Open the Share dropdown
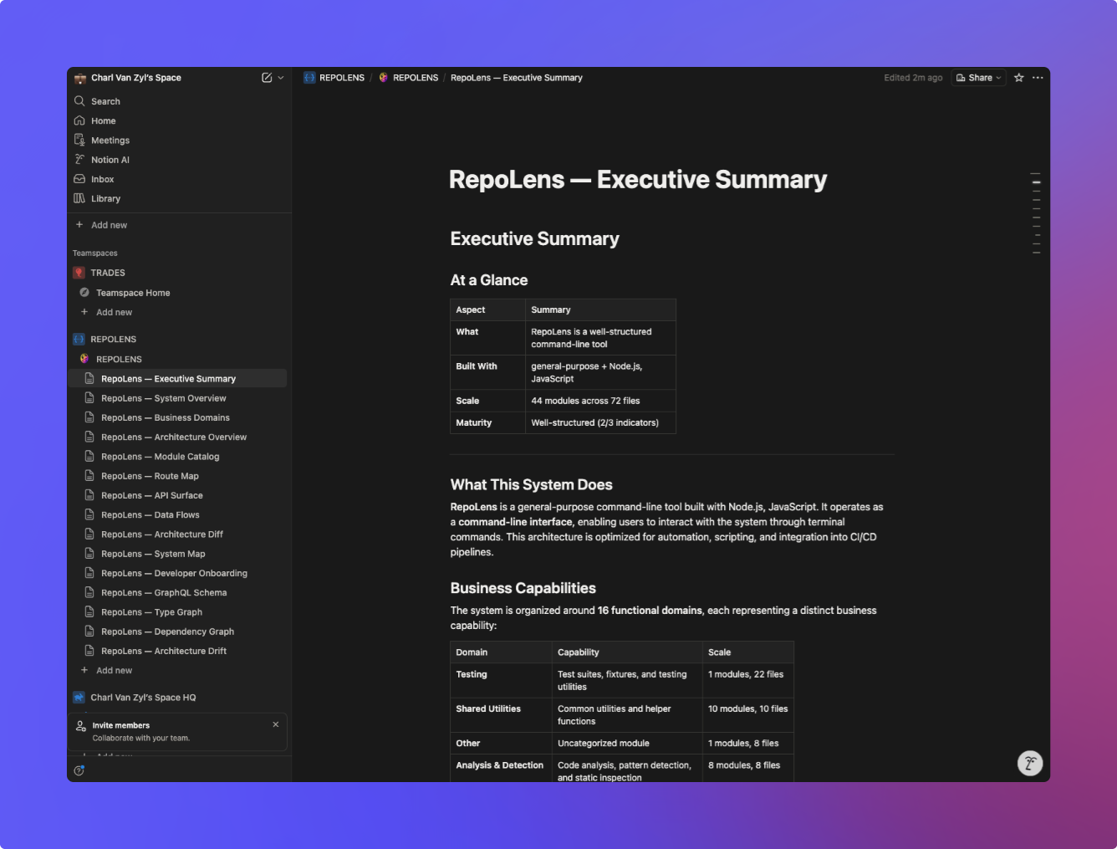This screenshot has width=1117, height=849. pyautogui.click(x=978, y=78)
